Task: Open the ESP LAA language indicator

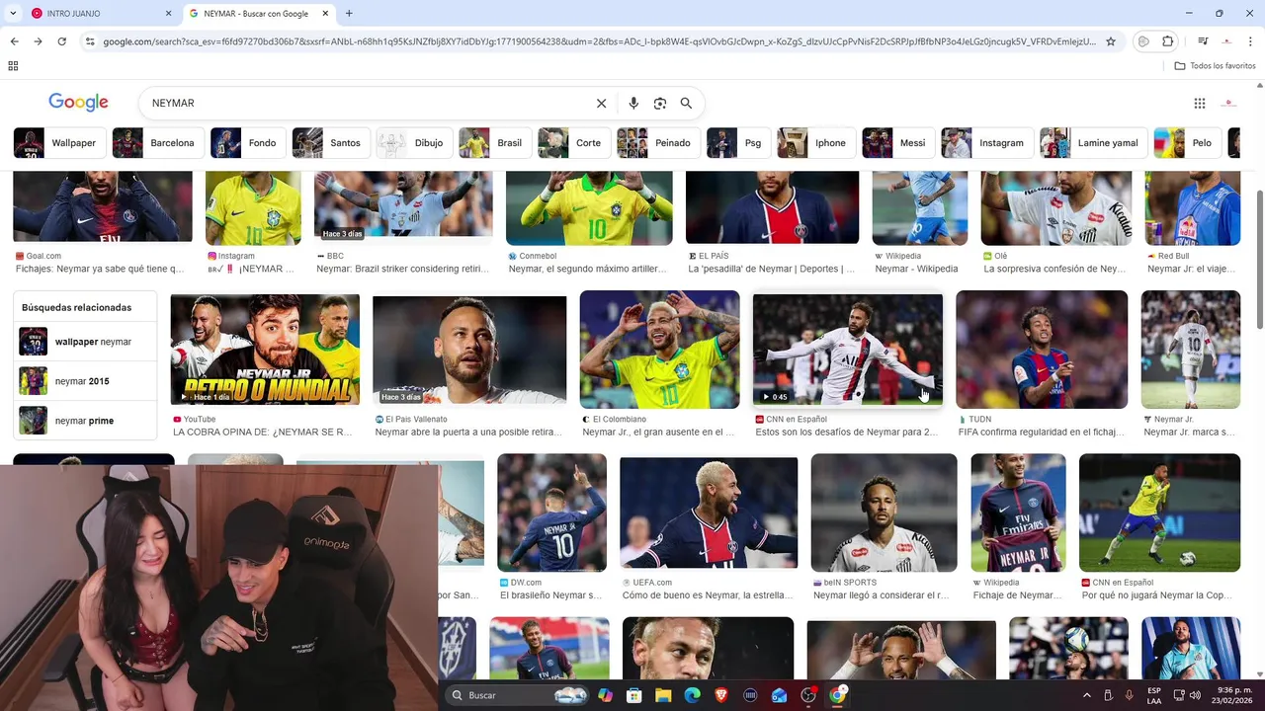Action: click(x=1154, y=695)
